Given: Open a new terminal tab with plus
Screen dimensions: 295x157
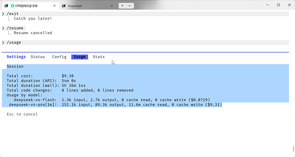Looking at the screenshot, I should pos(122,6).
